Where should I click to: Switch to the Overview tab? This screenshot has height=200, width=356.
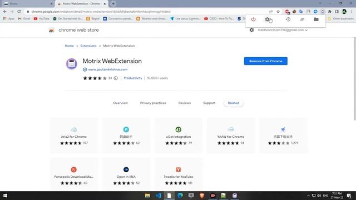(x=120, y=103)
